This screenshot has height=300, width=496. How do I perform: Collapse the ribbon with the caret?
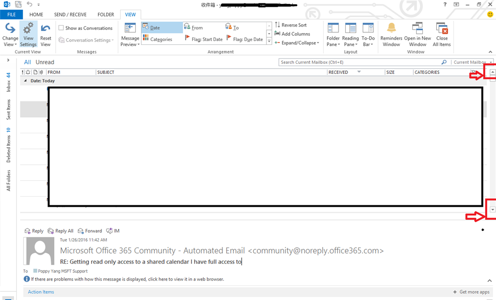pyautogui.click(x=490, y=52)
